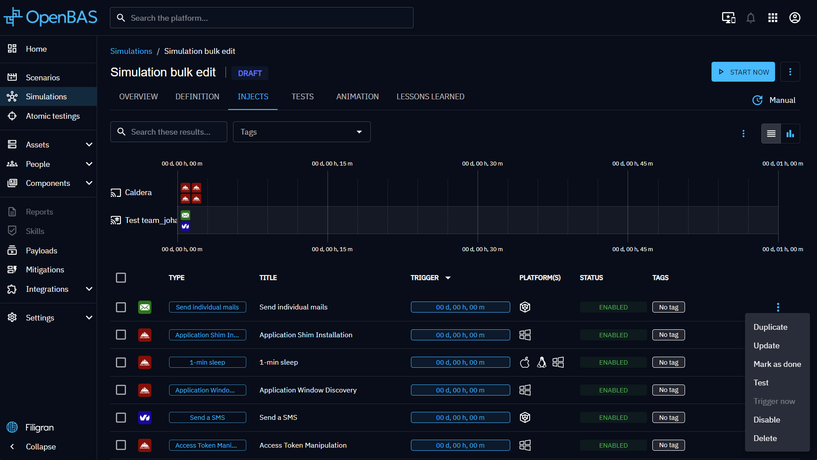Open the Atomic testings crosshair icon
The image size is (817, 460).
point(12,116)
